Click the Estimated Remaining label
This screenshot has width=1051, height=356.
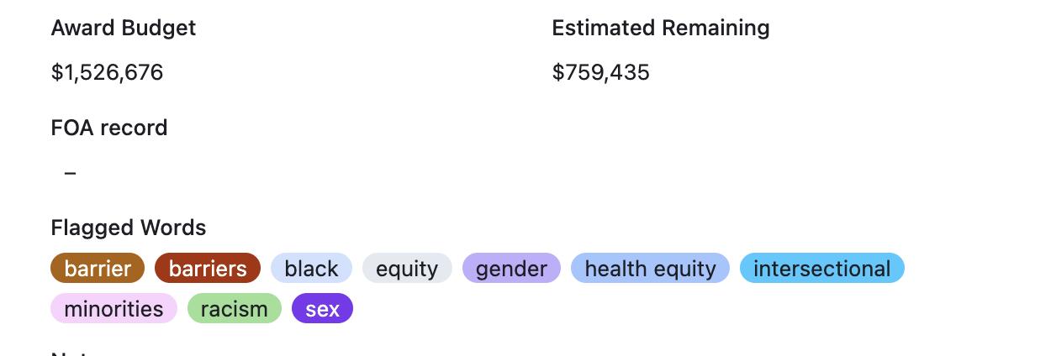660,28
